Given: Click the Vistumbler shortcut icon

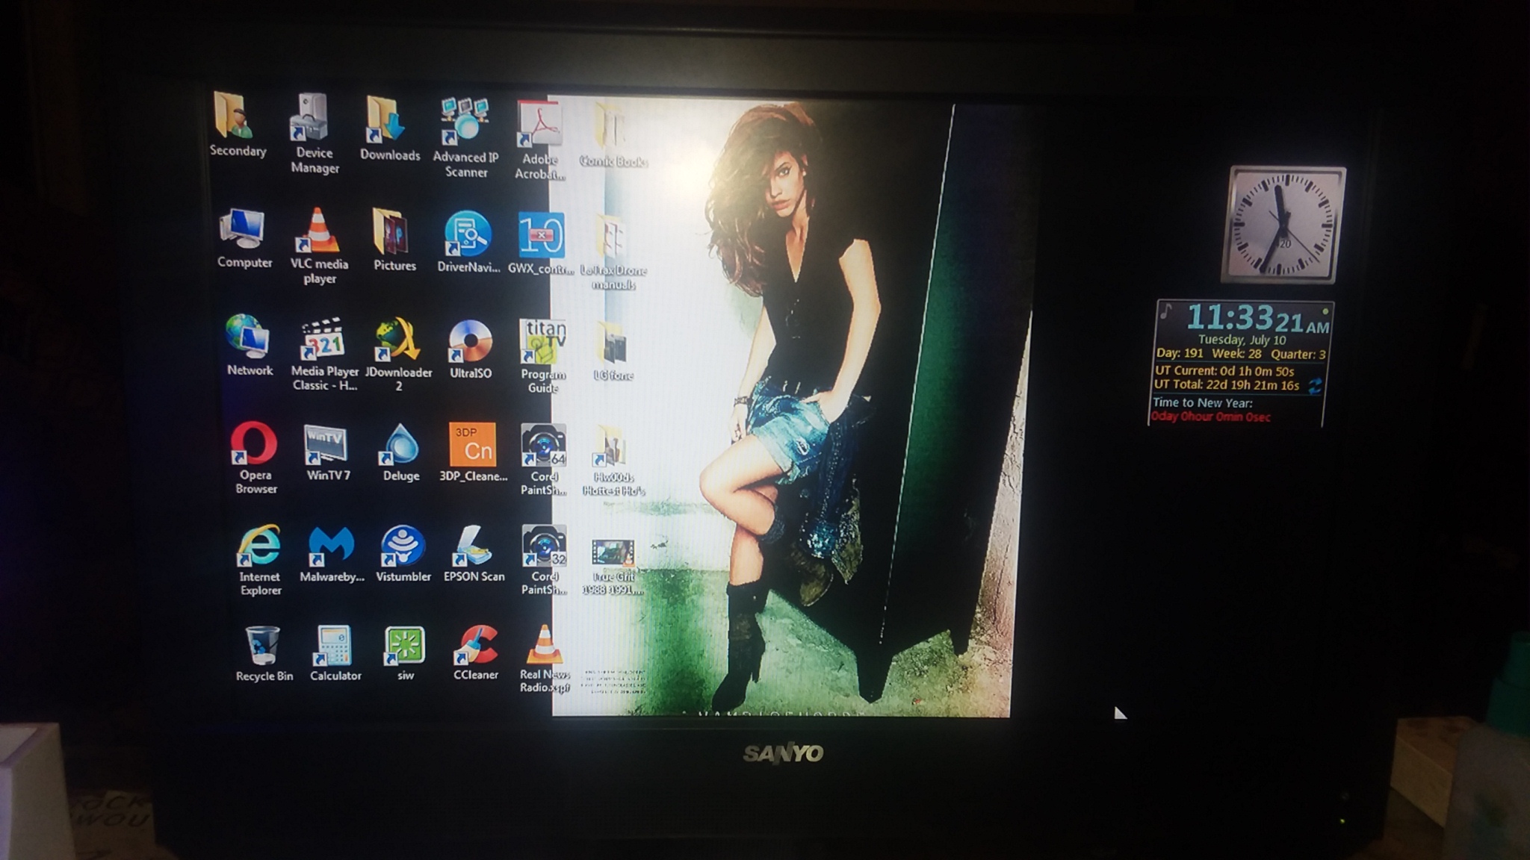Looking at the screenshot, I should [x=403, y=546].
